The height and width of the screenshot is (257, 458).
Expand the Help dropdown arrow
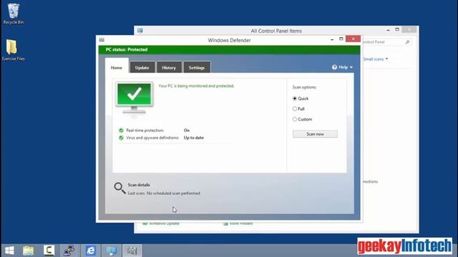pyautogui.click(x=351, y=67)
